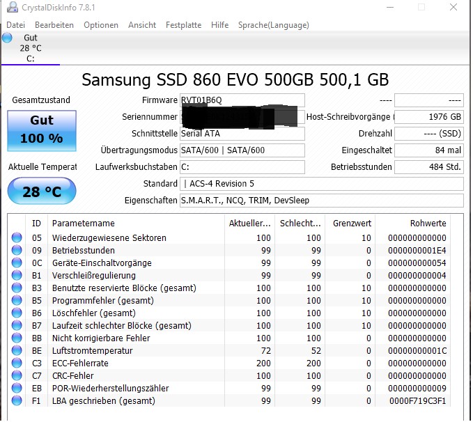The width and height of the screenshot is (473, 422).
Task: Open the Sprache(Language) menu
Action: pyautogui.click(x=274, y=25)
